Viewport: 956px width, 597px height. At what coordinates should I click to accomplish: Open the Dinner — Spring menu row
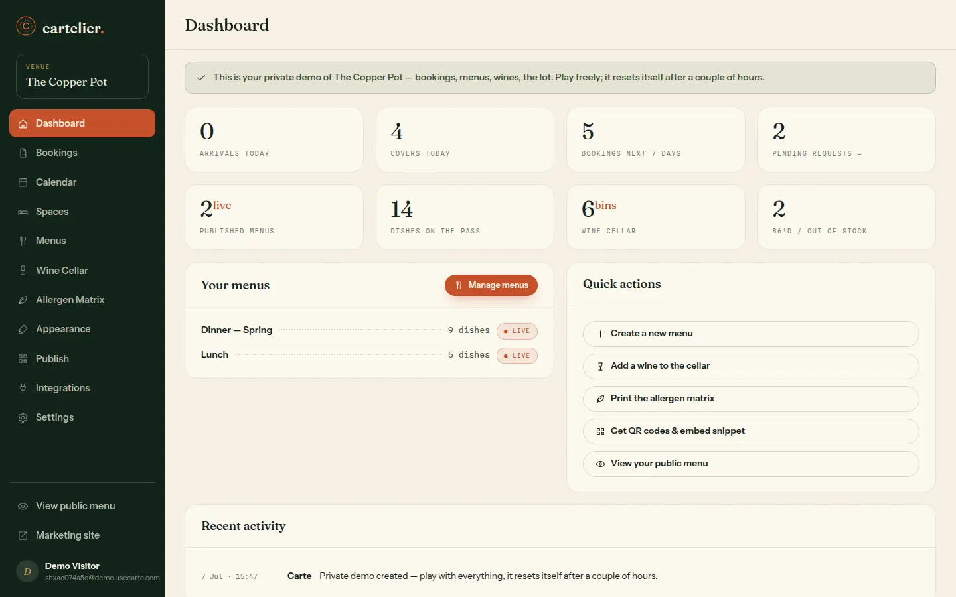369,330
